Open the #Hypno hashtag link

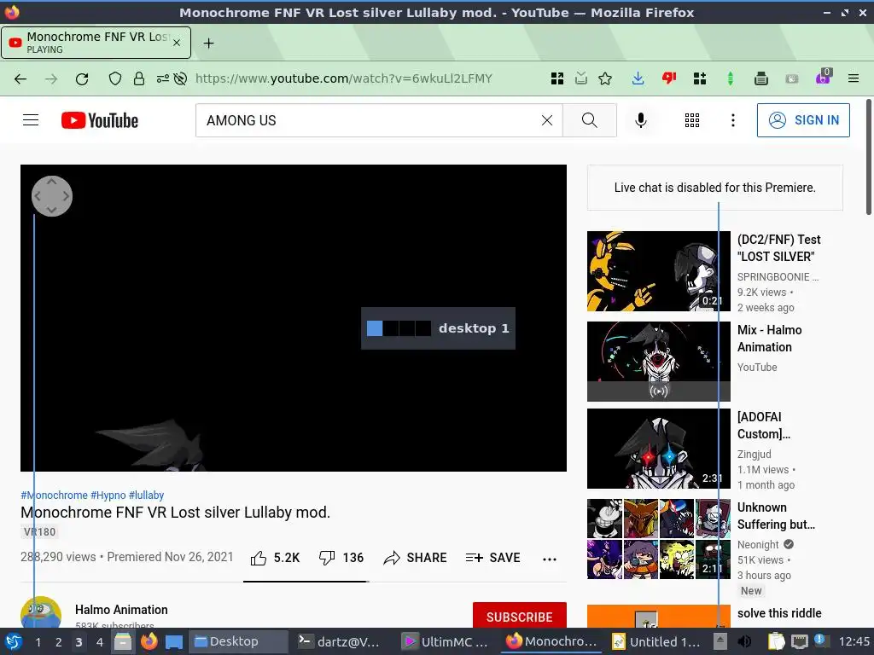click(x=108, y=496)
